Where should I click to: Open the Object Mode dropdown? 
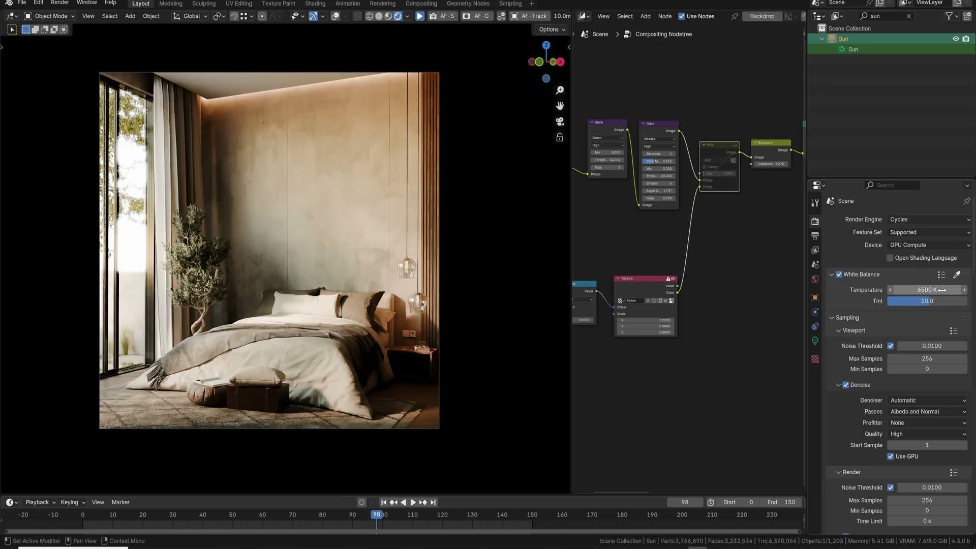point(50,16)
